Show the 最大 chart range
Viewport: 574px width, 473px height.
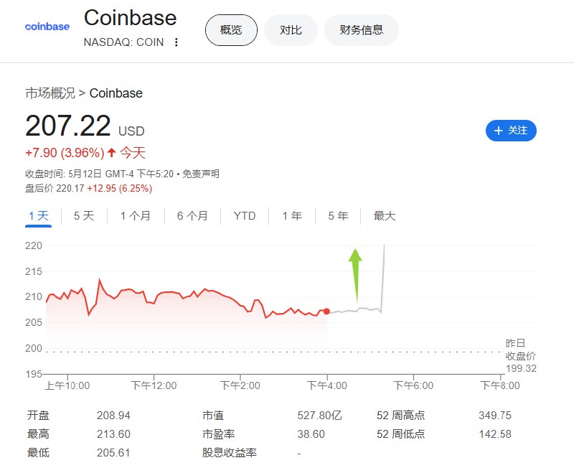[385, 216]
